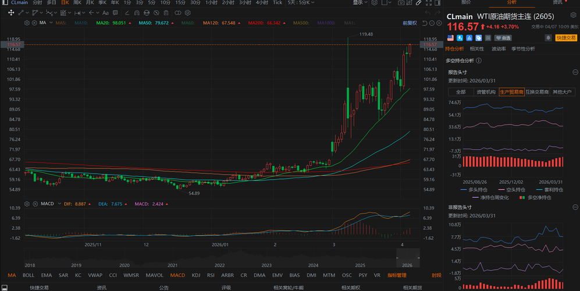Open MACD indicator settings gear
Viewport: 580px width, 291px height.
coord(27,204)
